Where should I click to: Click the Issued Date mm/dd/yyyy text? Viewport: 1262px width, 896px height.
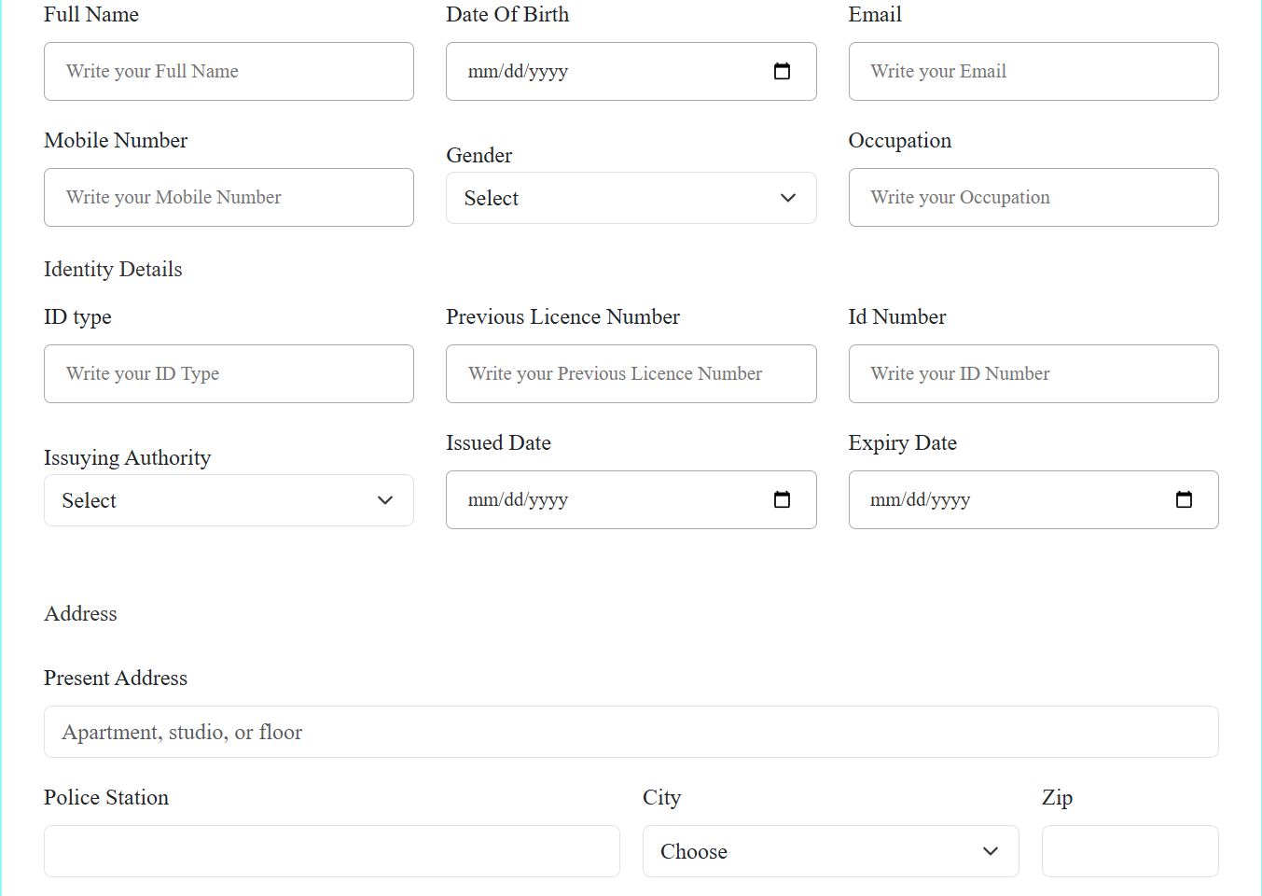click(519, 499)
